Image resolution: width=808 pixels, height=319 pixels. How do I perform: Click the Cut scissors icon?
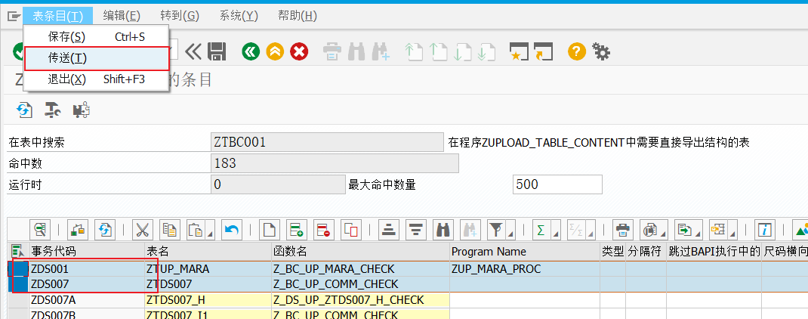click(143, 230)
